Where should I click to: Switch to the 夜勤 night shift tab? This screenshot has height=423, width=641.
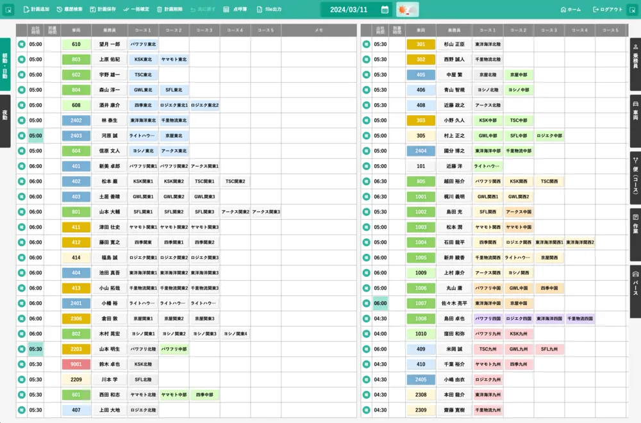5,120
